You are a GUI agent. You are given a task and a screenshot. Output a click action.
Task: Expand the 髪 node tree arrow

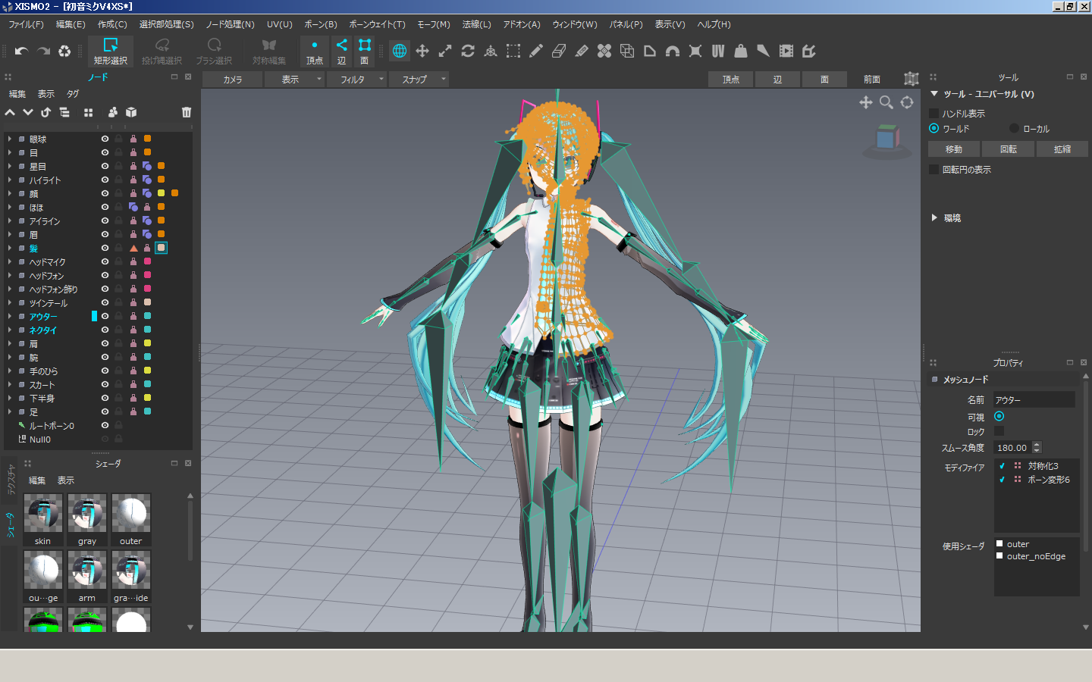point(10,248)
